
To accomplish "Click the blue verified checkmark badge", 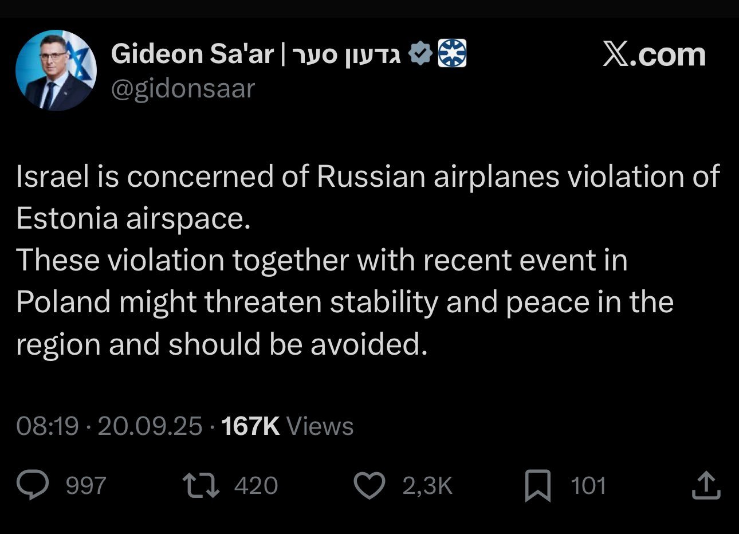I will 421,54.
